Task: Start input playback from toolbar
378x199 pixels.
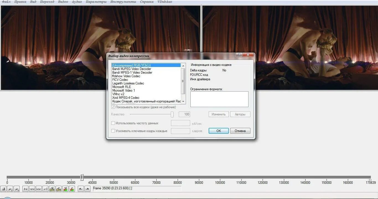Action: 10,189
